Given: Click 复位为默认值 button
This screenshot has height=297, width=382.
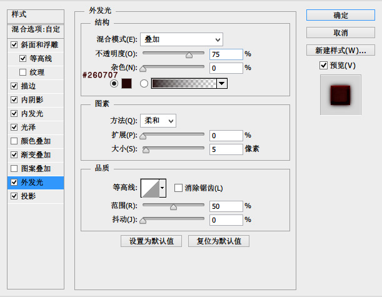Looking at the screenshot, I should point(219,241).
